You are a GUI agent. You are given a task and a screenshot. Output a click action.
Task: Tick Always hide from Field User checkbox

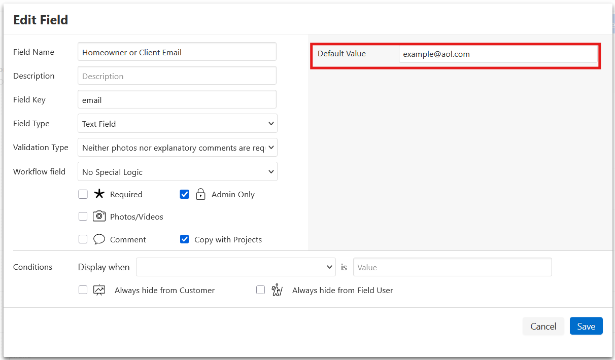[x=261, y=290]
